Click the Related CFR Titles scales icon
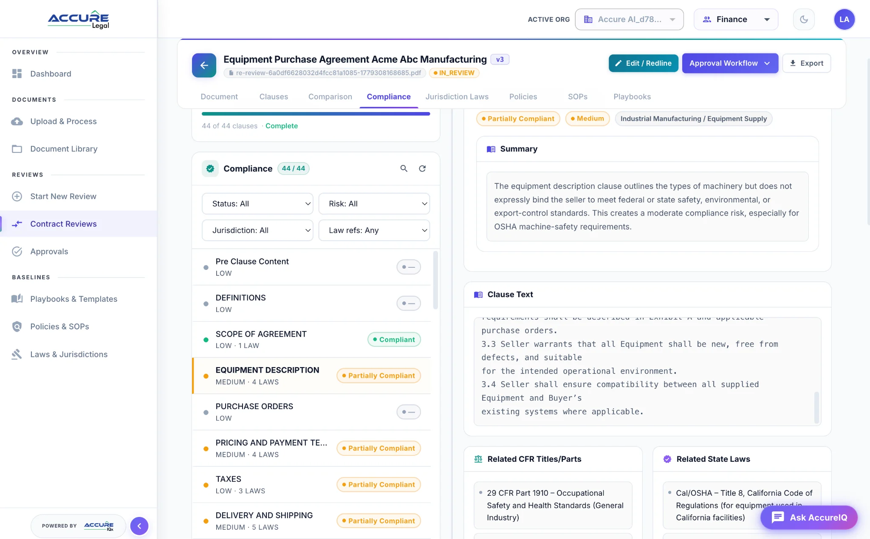 click(x=478, y=459)
